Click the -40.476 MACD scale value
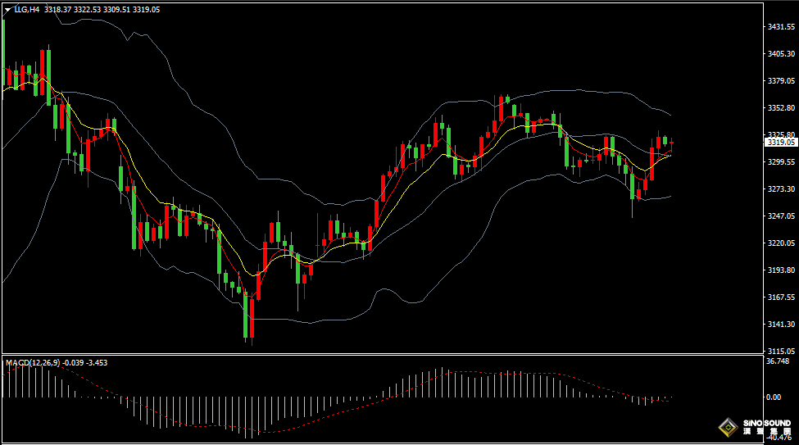The height and width of the screenshot is (445, 799). (779, 438)
